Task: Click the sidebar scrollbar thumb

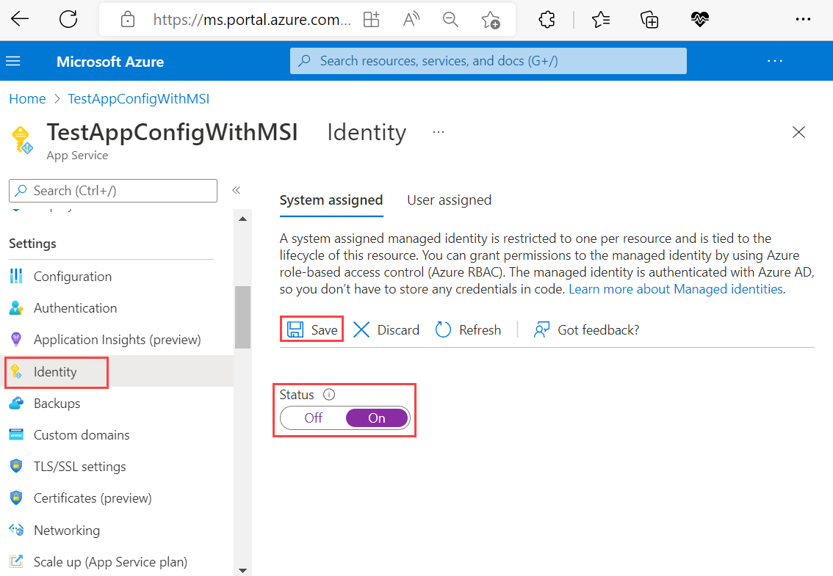Action: (243, 317)
